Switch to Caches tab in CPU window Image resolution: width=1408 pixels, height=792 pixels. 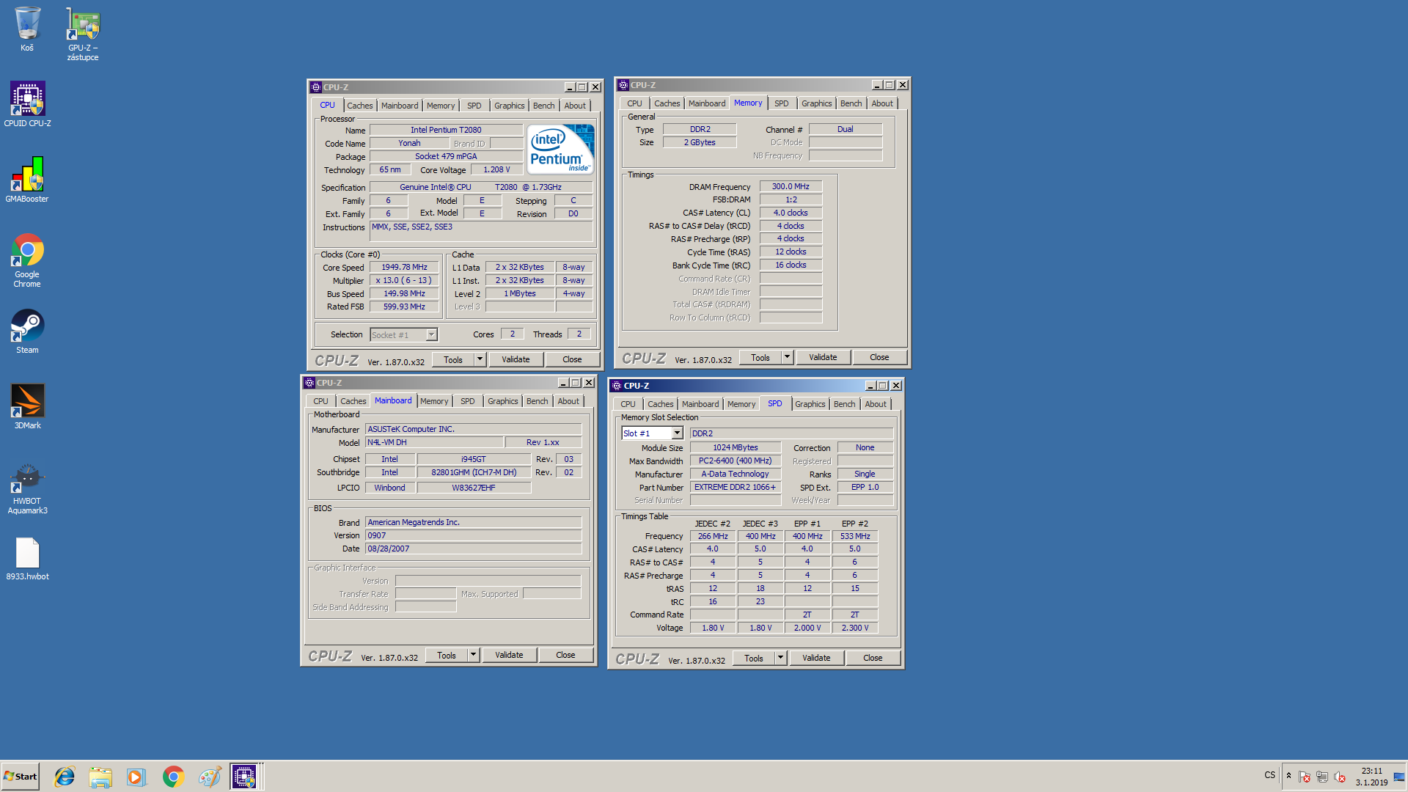359,106
